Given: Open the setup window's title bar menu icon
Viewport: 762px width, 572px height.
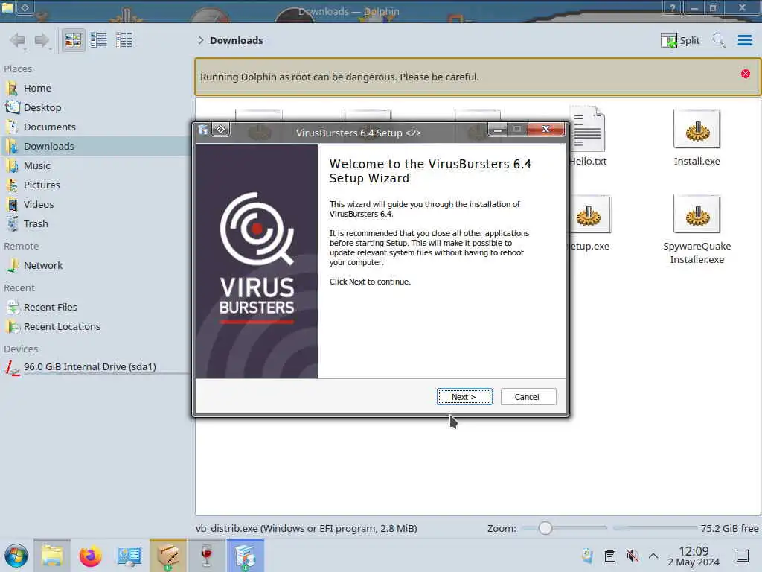Looking at the screenshot, I should click(x=203, y=130).
